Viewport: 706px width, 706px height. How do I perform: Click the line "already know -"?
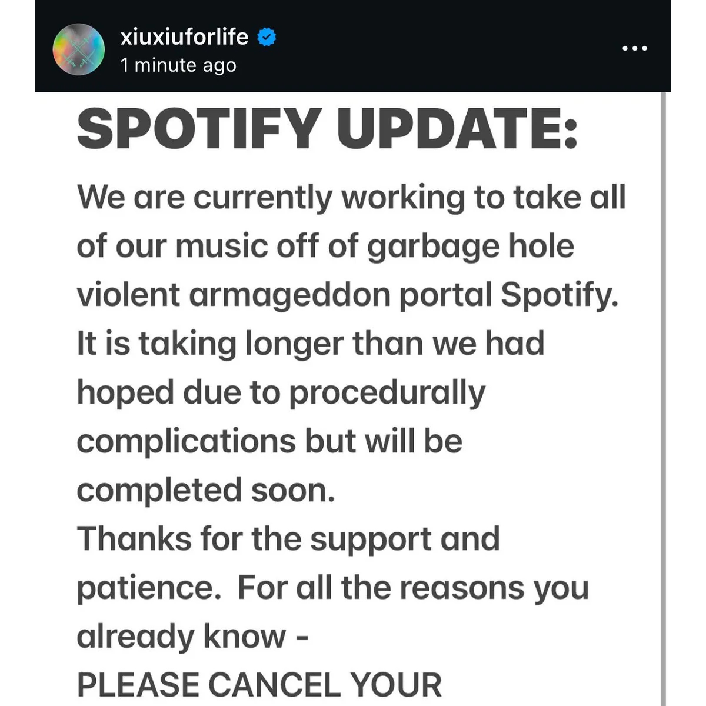coord(193,636)
